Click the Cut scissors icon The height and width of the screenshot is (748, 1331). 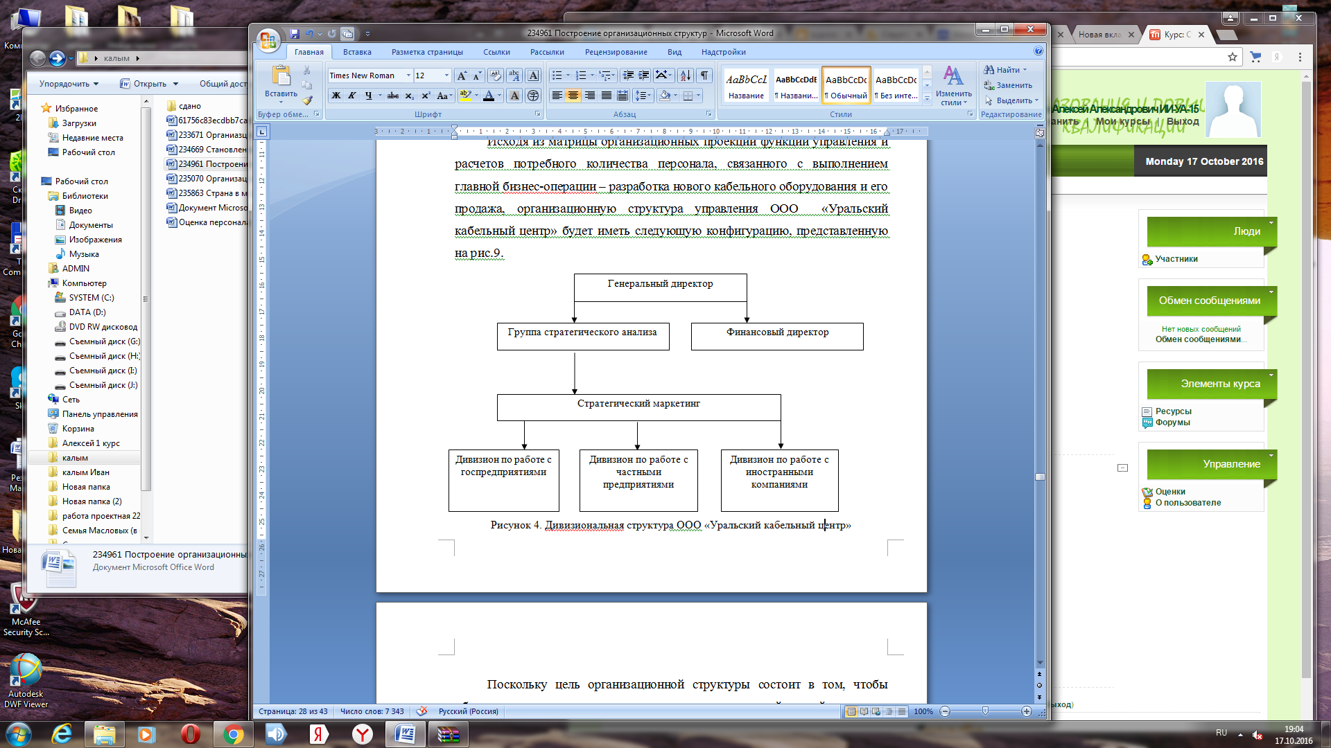click(306, 71)
